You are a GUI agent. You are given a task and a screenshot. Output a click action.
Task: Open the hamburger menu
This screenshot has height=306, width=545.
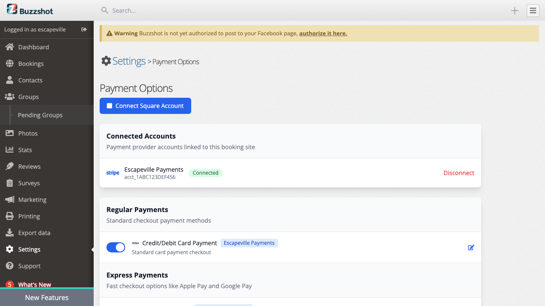pos(533,11)
